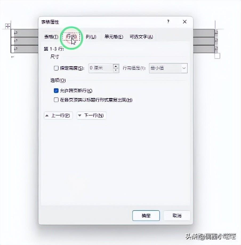Close the Table Properties dialog
Image resolution: width=241 pixels, height=245 pixels.
185,22
